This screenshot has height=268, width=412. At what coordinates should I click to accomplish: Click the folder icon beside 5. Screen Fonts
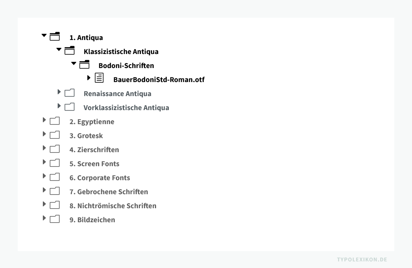[55, 163]
